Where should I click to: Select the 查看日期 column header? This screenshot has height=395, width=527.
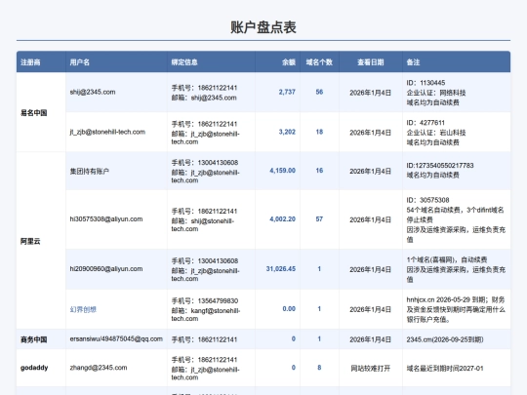pos(371,62)
